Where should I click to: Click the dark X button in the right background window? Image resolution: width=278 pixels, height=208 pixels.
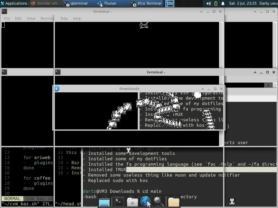pos(268,85)
